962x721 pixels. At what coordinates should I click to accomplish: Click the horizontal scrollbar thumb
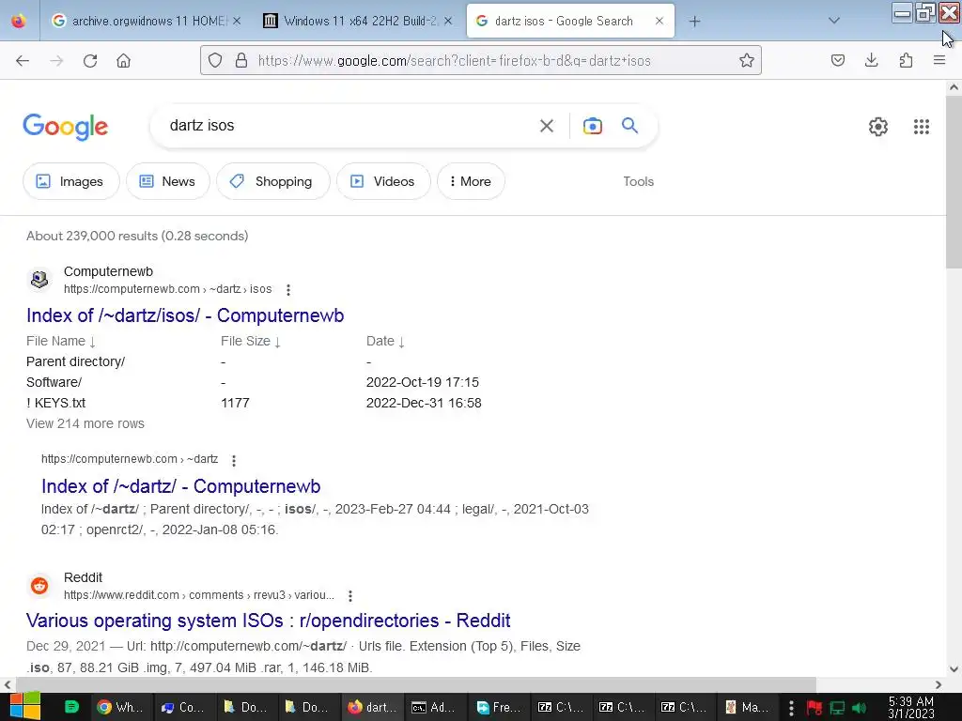pos(416,684)
